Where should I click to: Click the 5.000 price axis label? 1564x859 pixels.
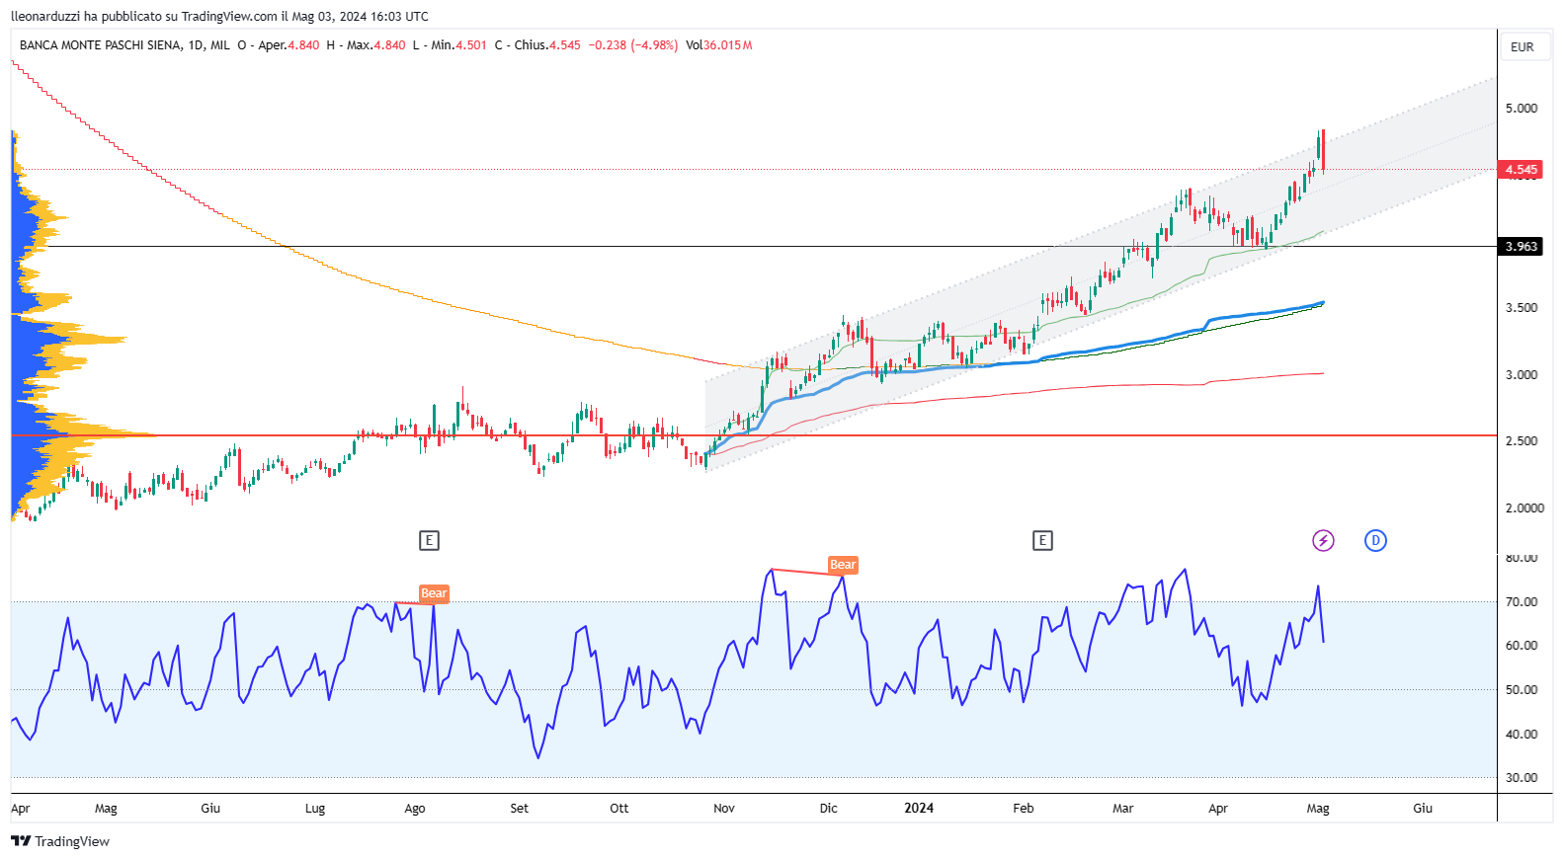click(x=1522, y=109)
